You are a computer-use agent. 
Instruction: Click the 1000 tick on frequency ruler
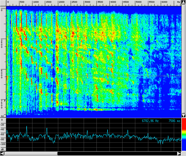coord(36,2)
